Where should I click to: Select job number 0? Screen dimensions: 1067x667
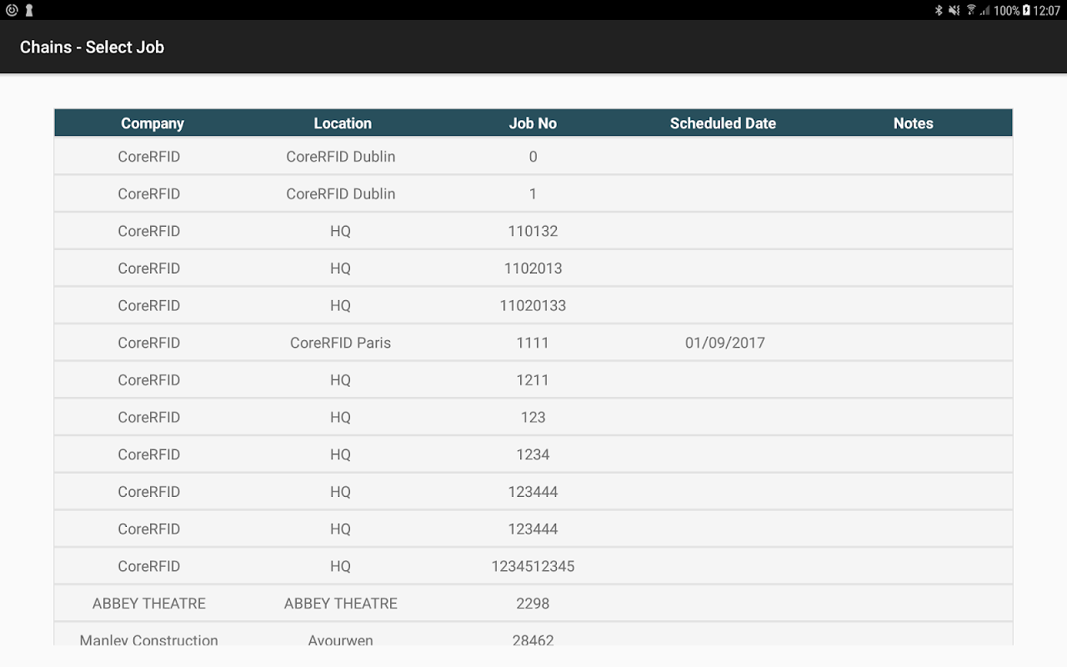point(533,157)
